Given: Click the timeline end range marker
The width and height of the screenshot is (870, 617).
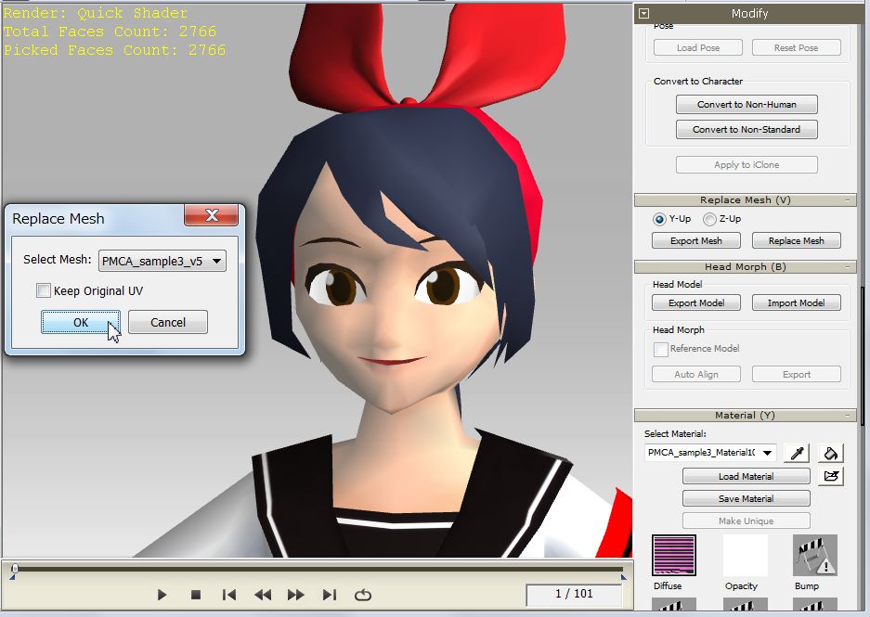Looking at the screenshot, I should pos(624,577).
